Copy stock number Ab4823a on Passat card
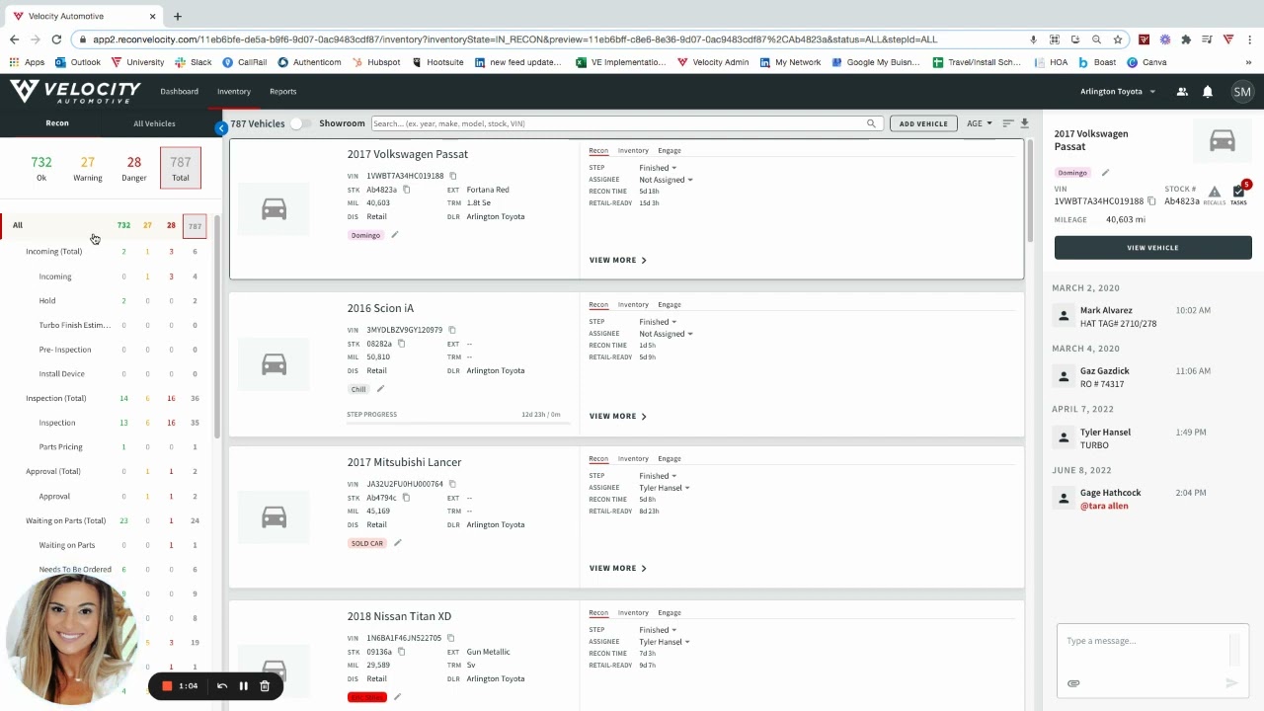 pos(406,190)
